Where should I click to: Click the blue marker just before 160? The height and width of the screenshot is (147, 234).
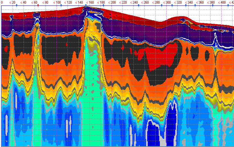(x=86, y=5)
